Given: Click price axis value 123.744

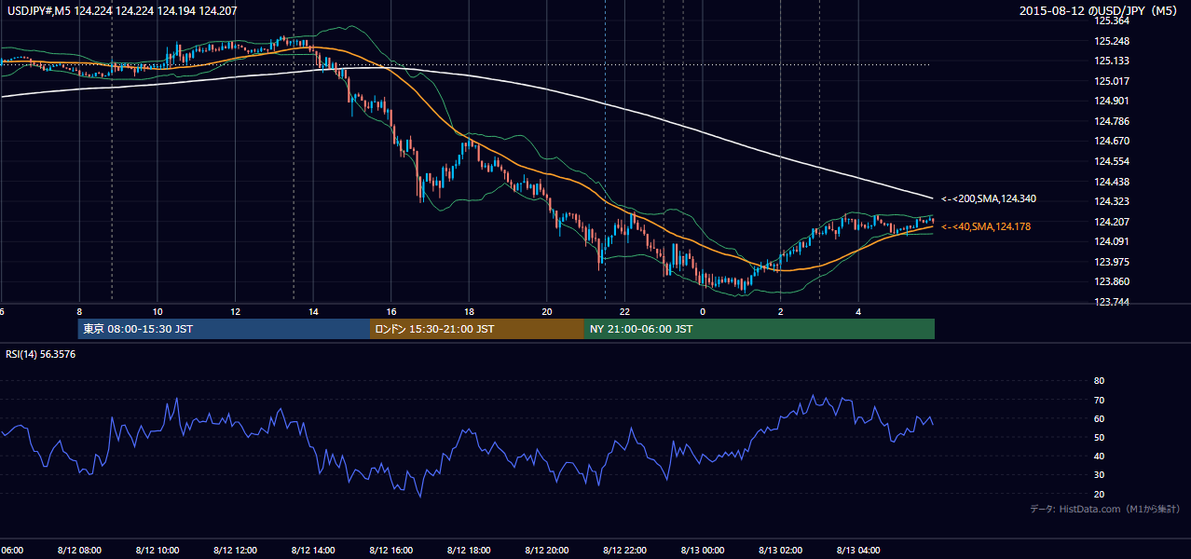Looking at the screenshot, I should click(1111, 302).
